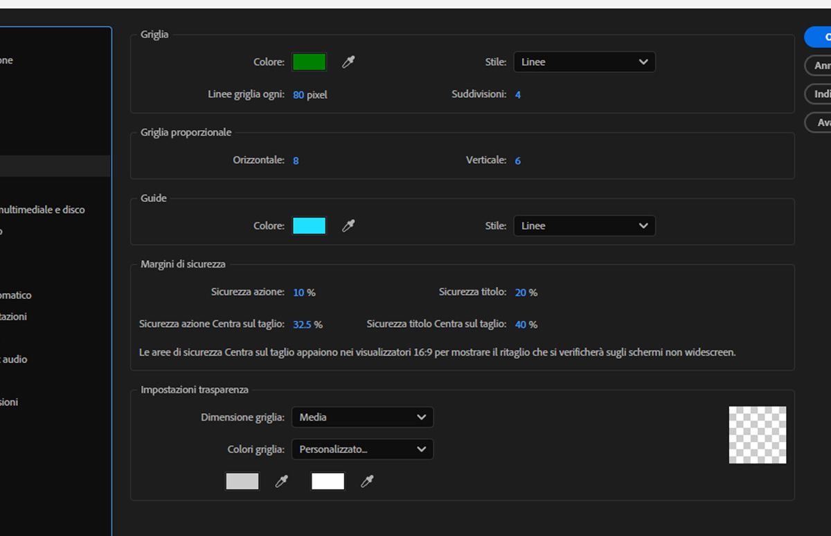Screen dimensions: 831x536
Task: Use eyedropper beside the white transparency swatch
Action: (368, 481)
